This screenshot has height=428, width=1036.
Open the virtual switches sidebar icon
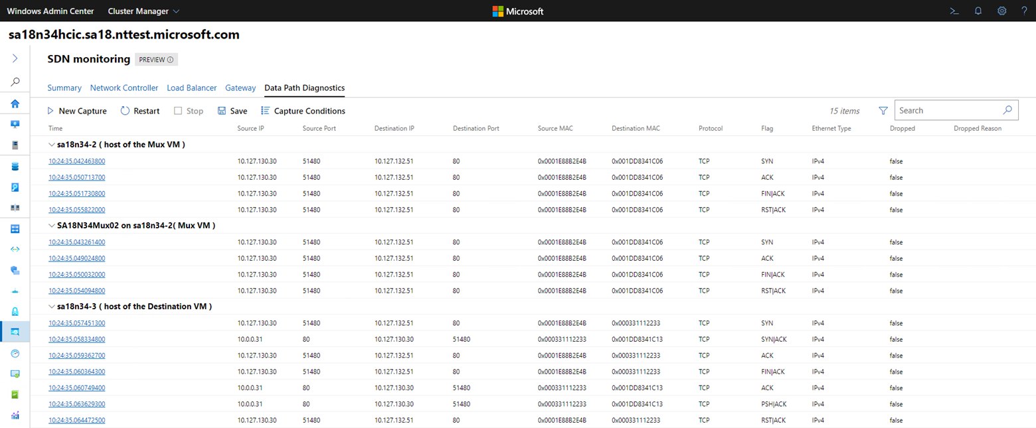[15, 229]
